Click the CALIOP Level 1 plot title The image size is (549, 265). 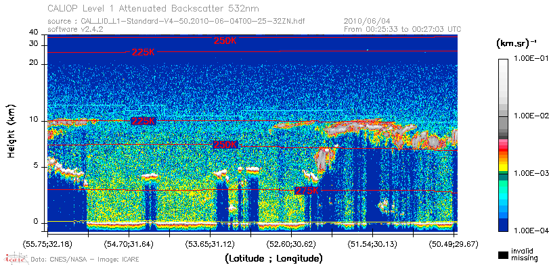[x=154, y=8]
